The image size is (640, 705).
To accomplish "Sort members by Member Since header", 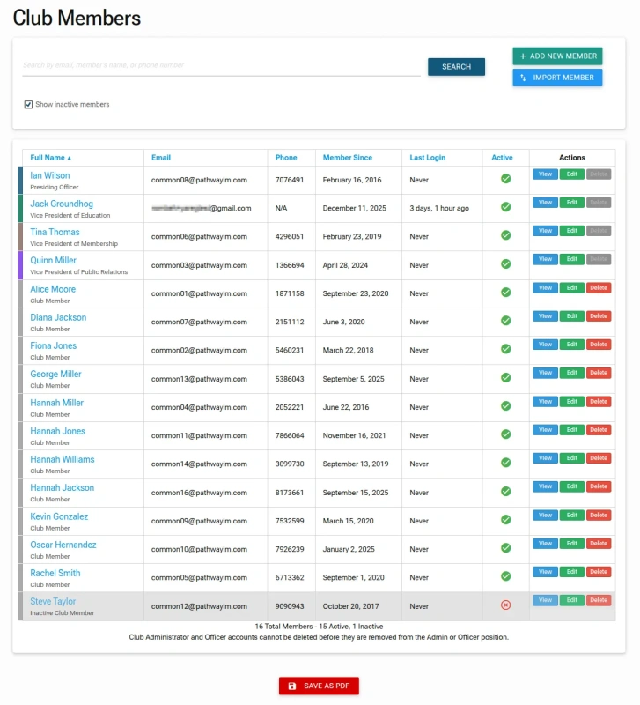I will tap(347, 158).
